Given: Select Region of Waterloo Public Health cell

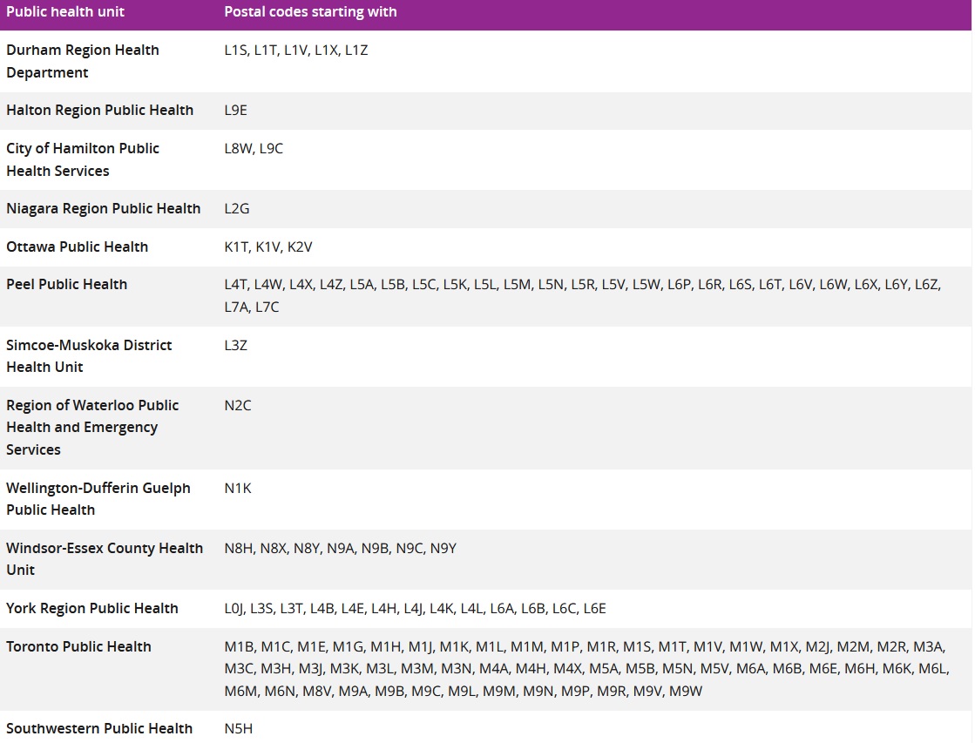Looking at the screenshot, I should point(92,427).
